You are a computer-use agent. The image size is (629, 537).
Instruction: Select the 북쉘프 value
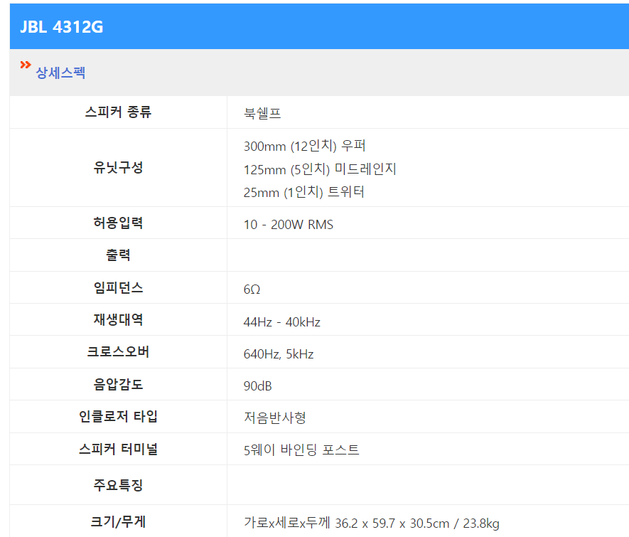coord(262,113)
